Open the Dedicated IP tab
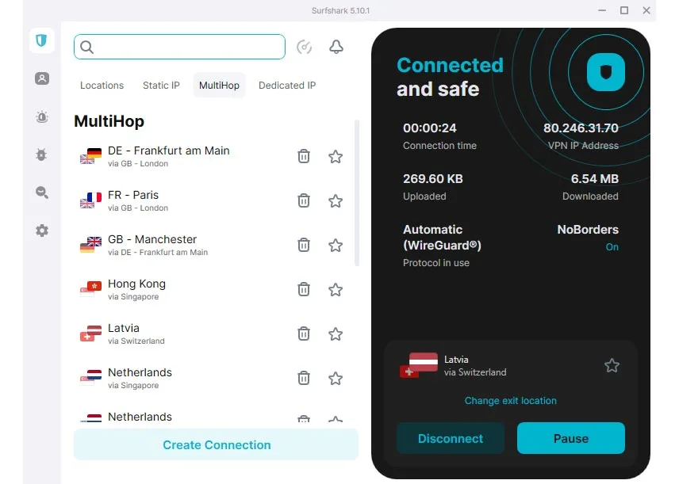This screenshot has width=679, height=484. [x=287, y=85]
